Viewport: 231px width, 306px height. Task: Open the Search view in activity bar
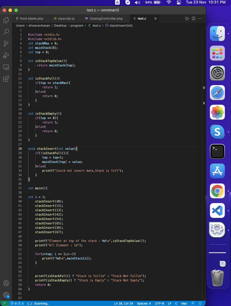click(6, 32)
